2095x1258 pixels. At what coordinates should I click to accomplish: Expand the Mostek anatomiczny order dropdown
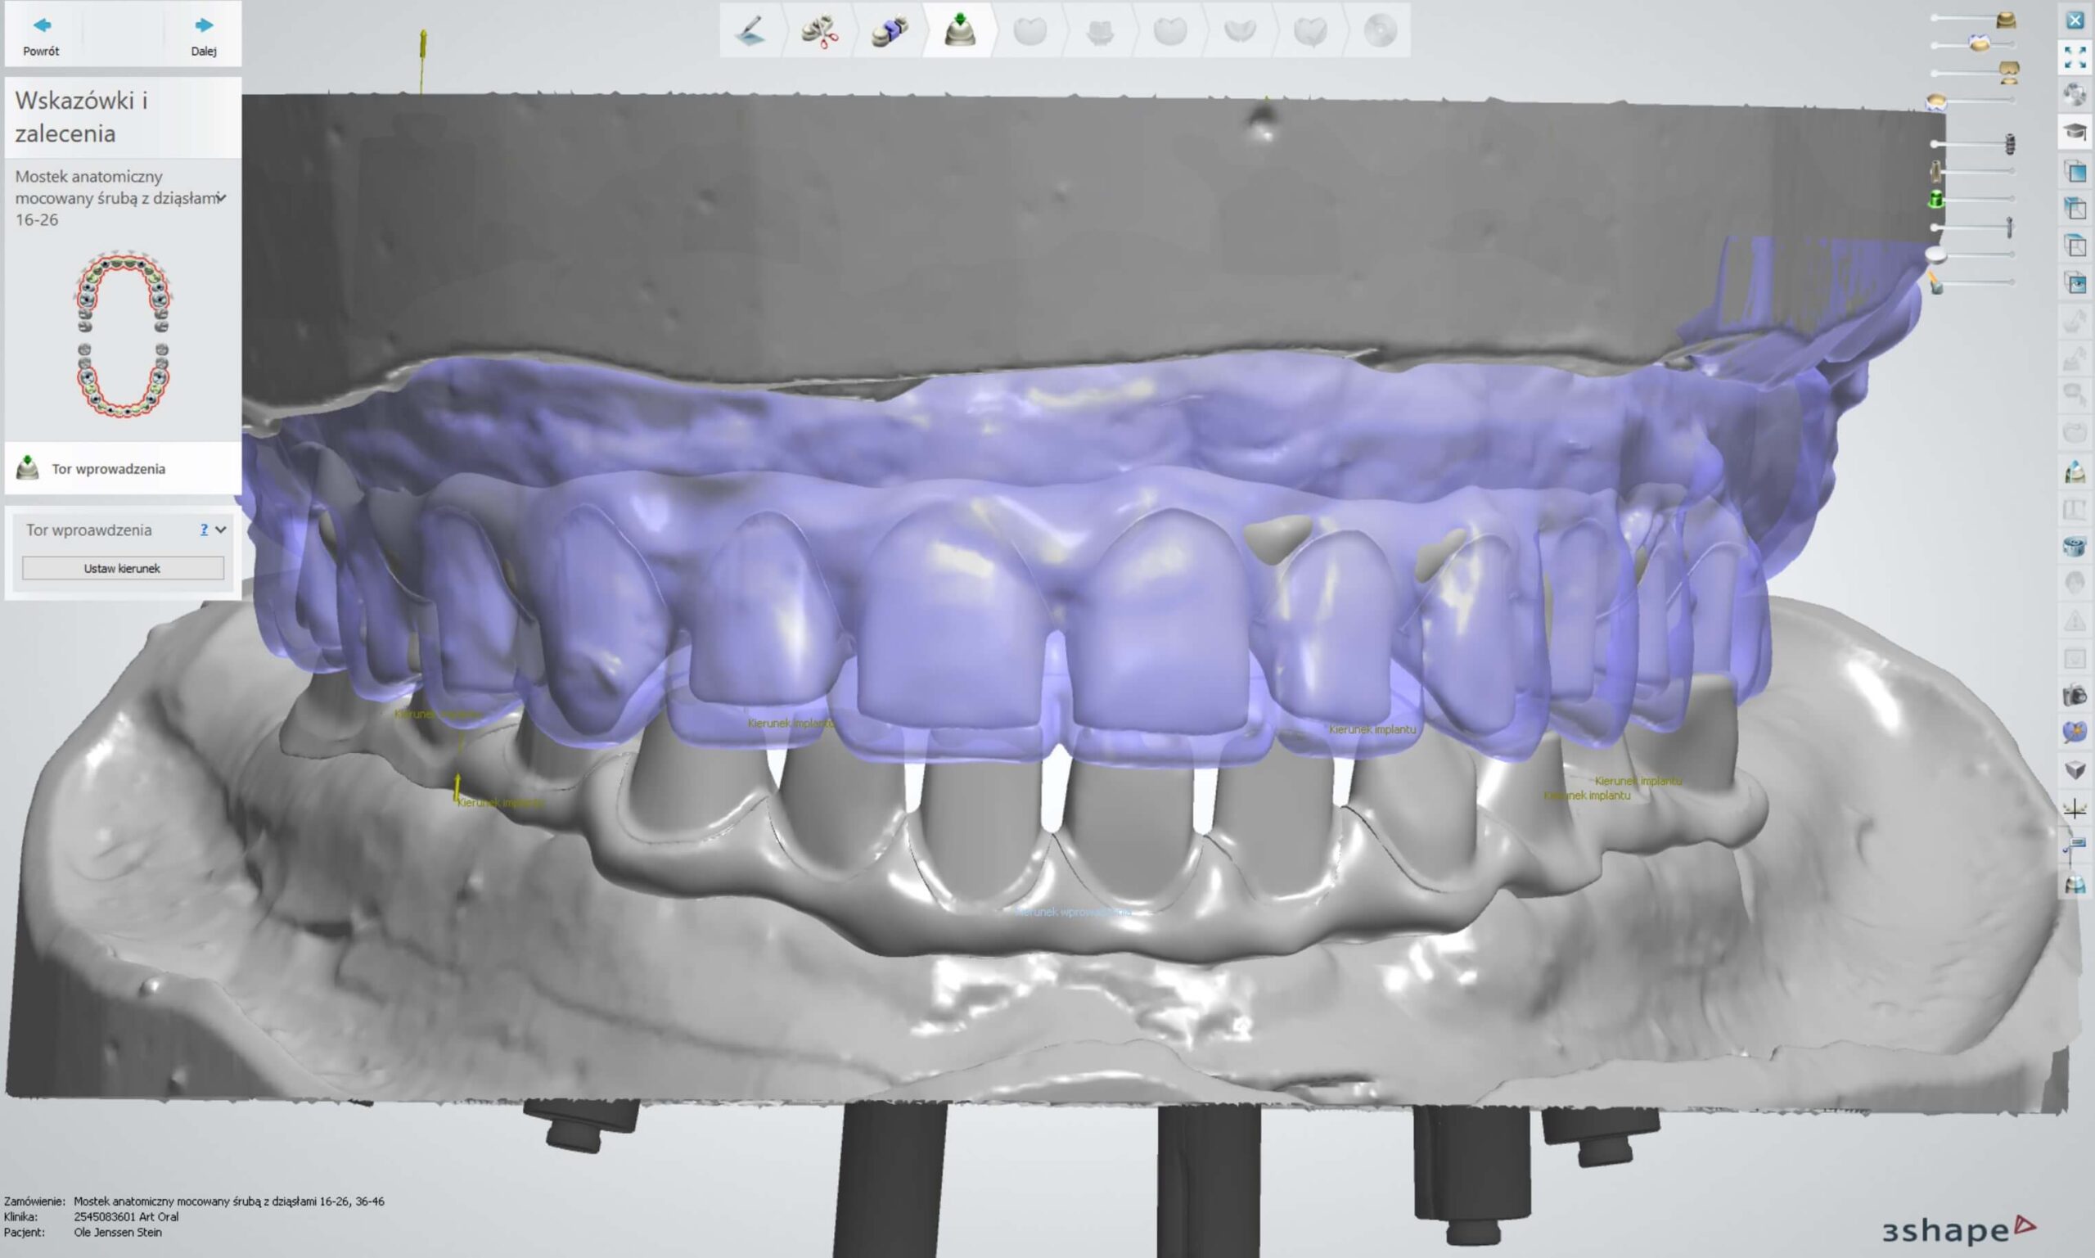[221, 197]
